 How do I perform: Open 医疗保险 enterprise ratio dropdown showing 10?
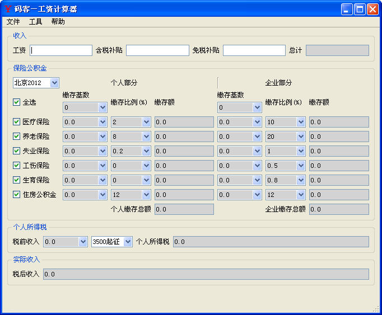point(286,122)
